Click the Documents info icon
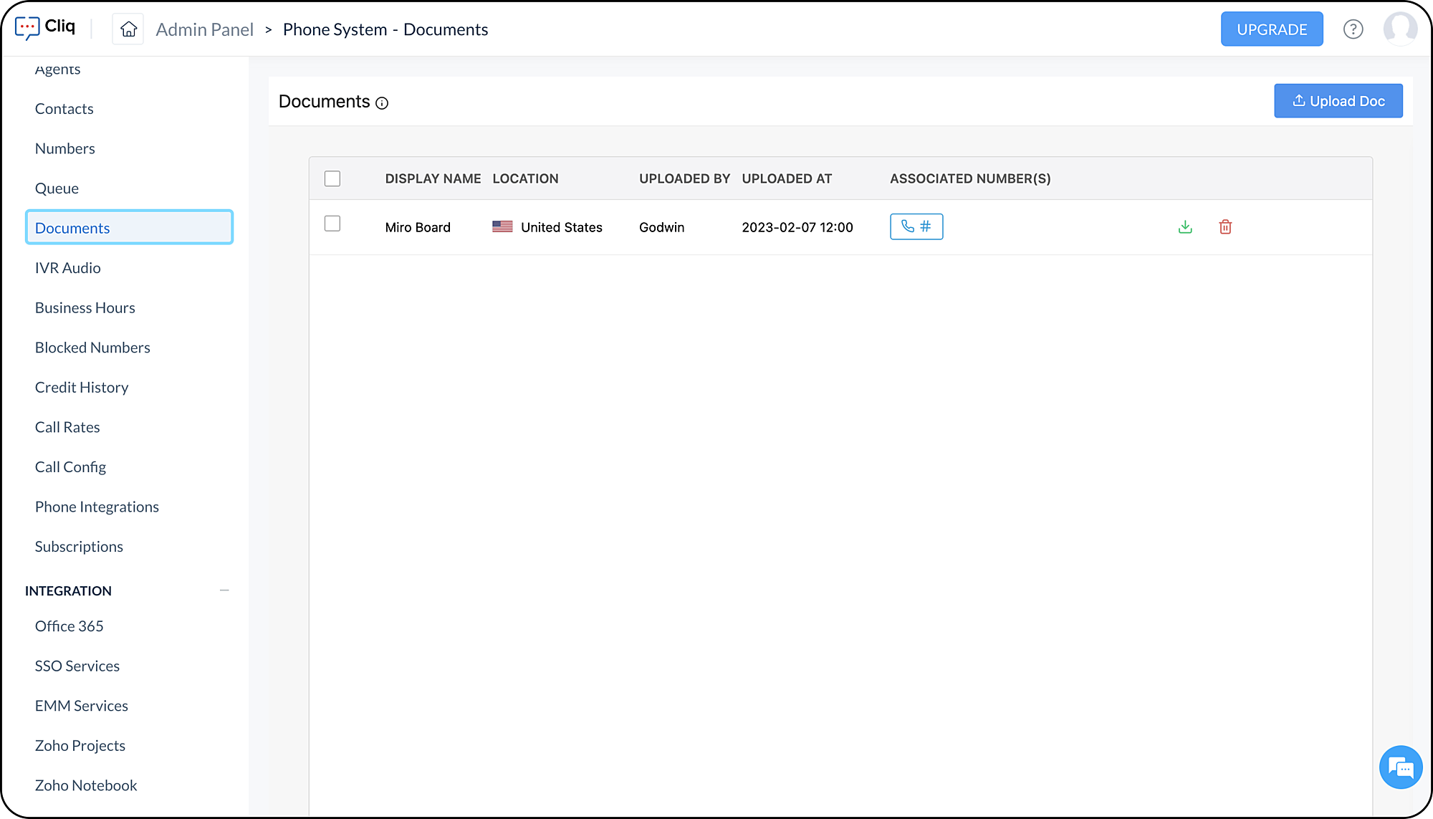Screen dimensions: 1433x819 click(382, 103)
